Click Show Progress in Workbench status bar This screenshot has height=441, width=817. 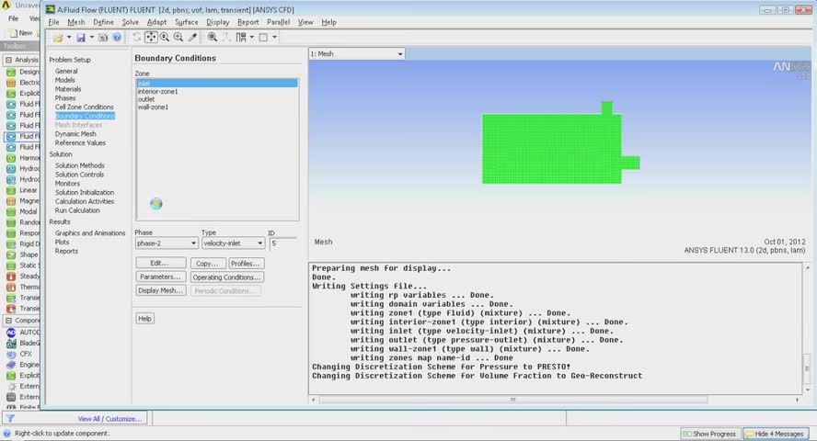(710, 434)
